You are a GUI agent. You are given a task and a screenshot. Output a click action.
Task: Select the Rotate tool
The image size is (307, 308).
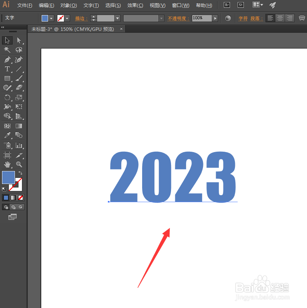tap(7, 97)
